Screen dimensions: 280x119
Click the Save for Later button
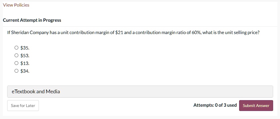[23, 106]
